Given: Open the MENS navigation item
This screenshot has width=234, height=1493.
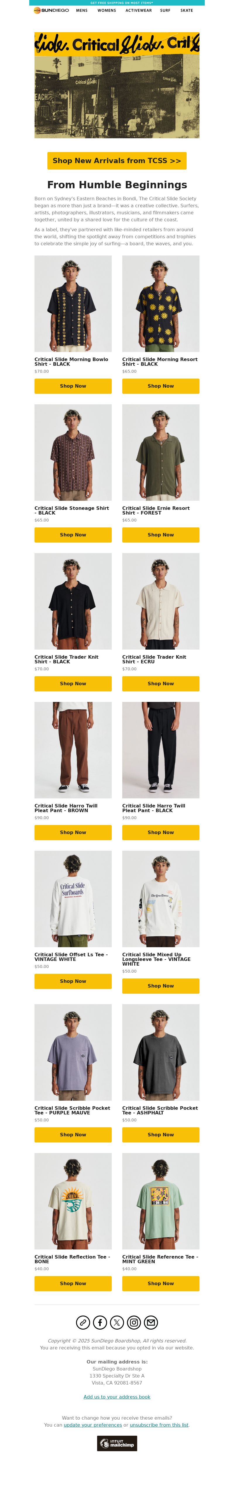Looking at the screenshot, I should click(82, 11).
